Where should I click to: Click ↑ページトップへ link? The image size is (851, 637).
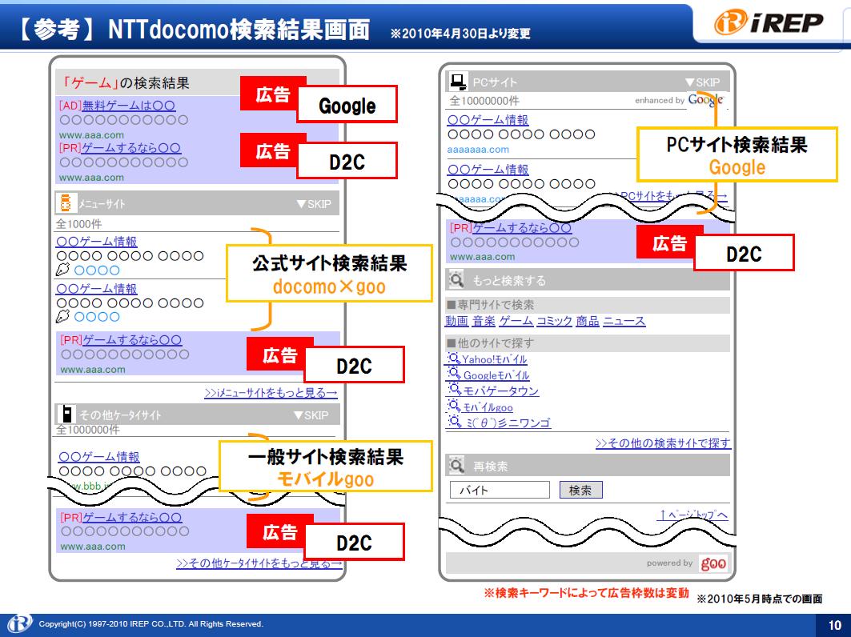(693, 515)
